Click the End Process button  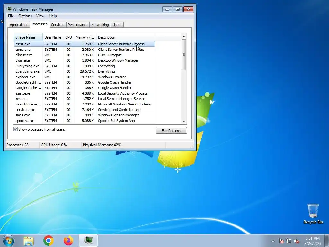[x=171, y=131]
